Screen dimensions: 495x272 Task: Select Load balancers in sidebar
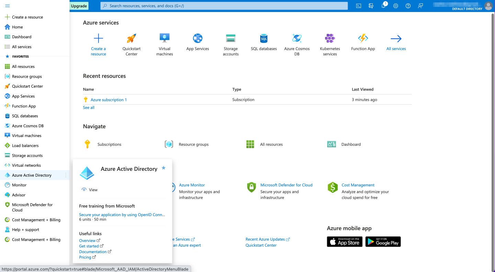click(x=25, y=145)
